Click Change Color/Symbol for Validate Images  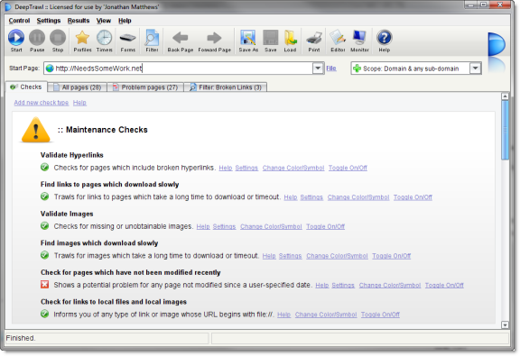pos(271,226)
